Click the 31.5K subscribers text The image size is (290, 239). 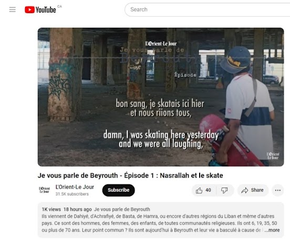point(72,194)
